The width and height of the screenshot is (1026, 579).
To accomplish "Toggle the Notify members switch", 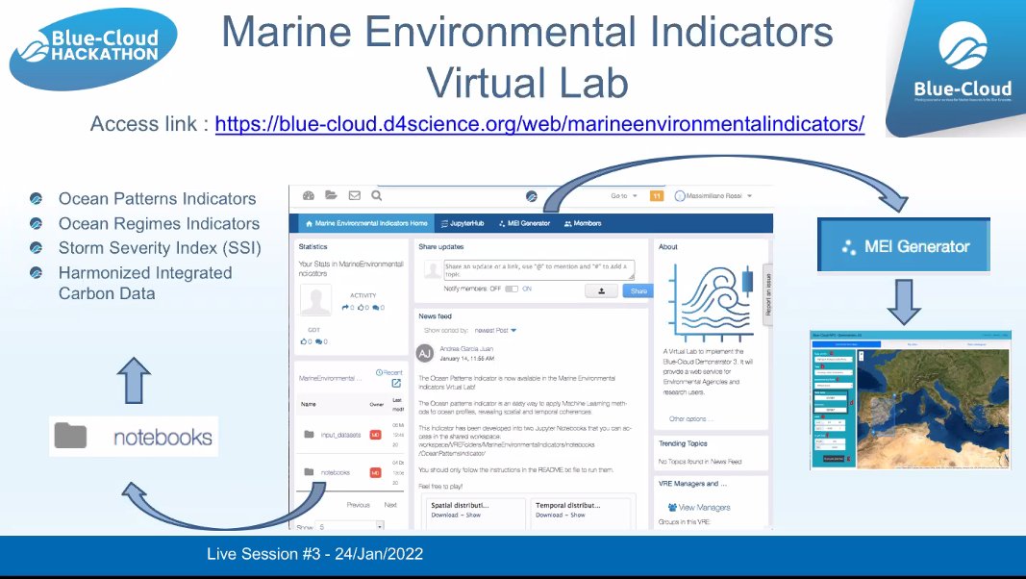I will coord(512,289).
